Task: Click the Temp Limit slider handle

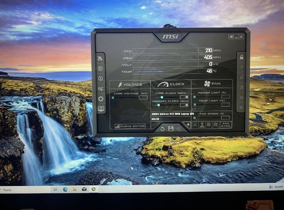Action: (195, 104)
